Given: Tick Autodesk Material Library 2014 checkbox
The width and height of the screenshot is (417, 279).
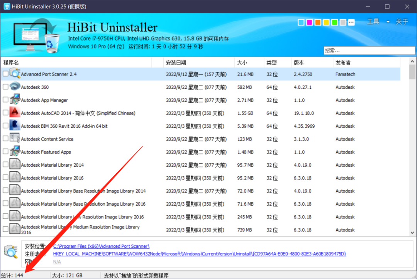Looking at the screenshot, I should tap(5, 164).
